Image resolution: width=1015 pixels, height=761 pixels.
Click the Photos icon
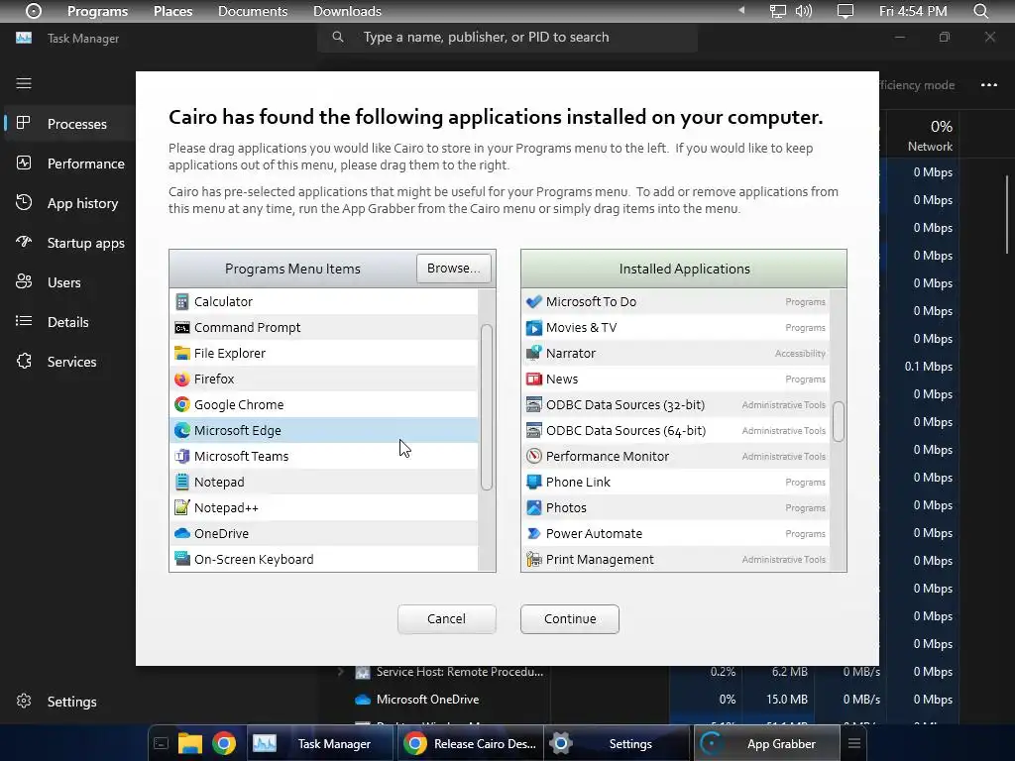pyautogui.click(x=533, y=508)
